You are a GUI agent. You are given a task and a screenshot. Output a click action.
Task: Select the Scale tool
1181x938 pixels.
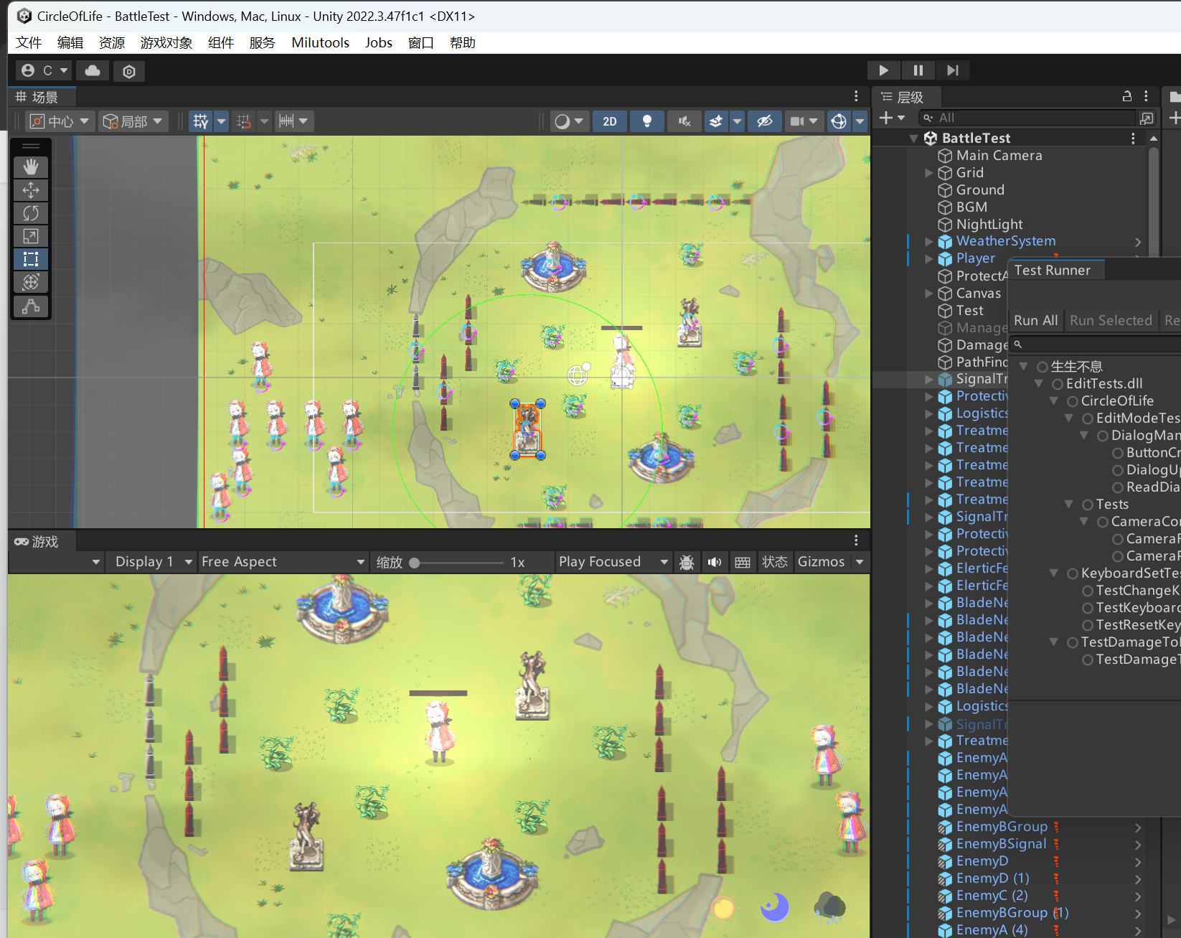pos(31,236)
